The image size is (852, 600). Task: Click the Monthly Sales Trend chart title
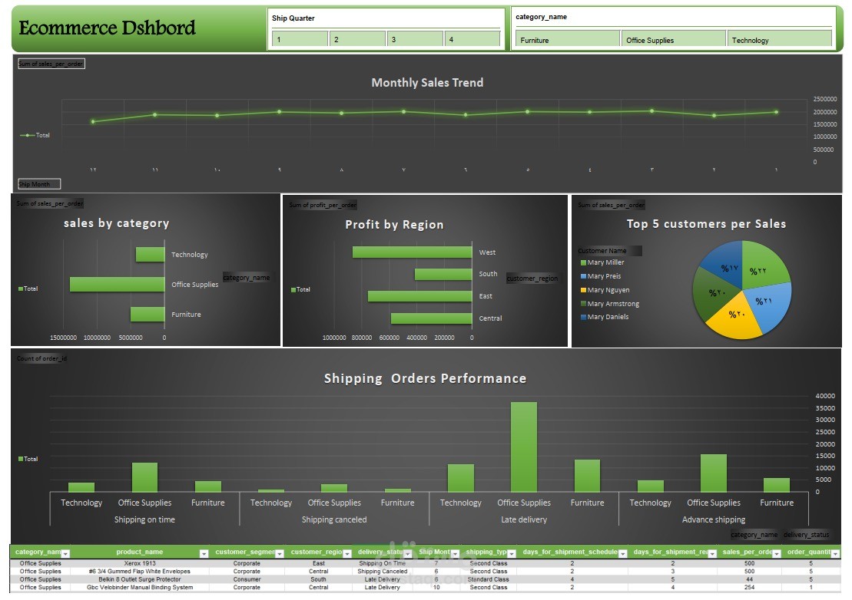point(427,82)
